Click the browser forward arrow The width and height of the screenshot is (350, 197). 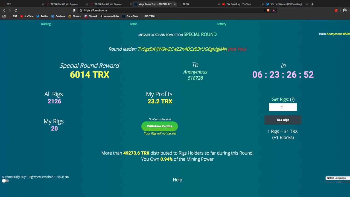(10, 10)
